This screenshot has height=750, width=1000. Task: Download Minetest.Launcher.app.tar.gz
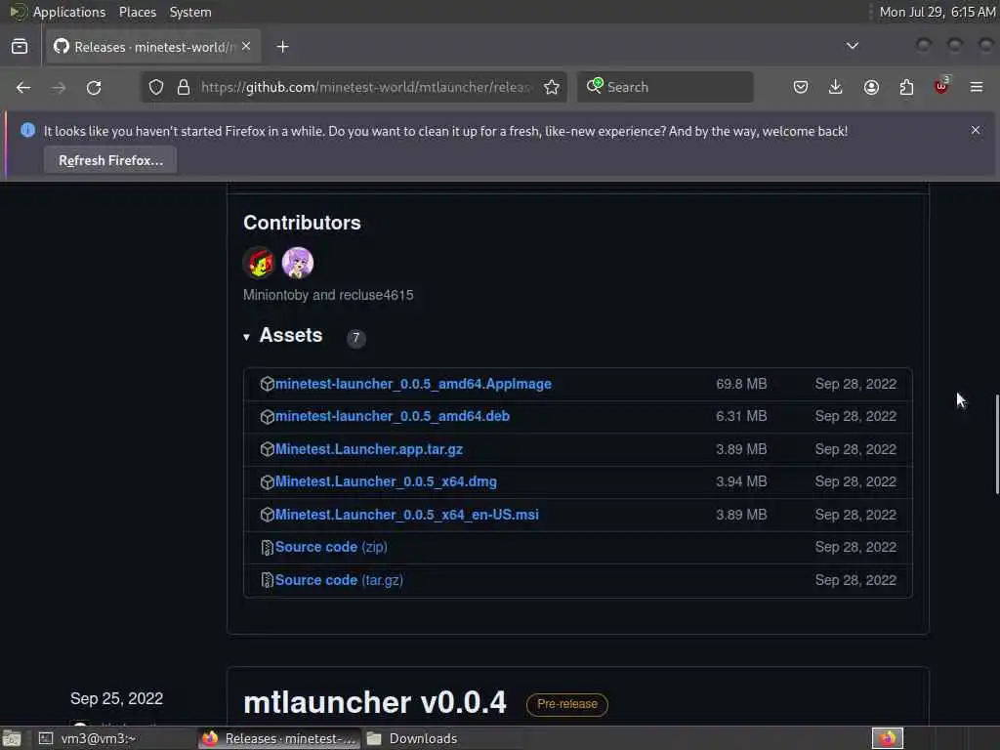click(368, 449)
